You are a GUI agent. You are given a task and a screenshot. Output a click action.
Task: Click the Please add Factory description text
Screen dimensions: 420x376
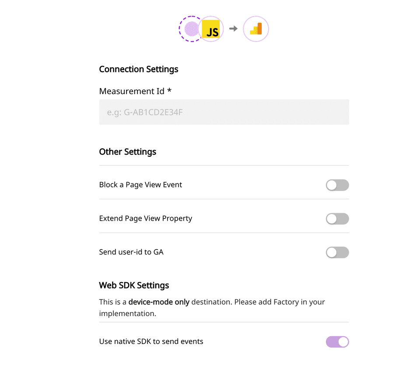[x=258, y=302]
